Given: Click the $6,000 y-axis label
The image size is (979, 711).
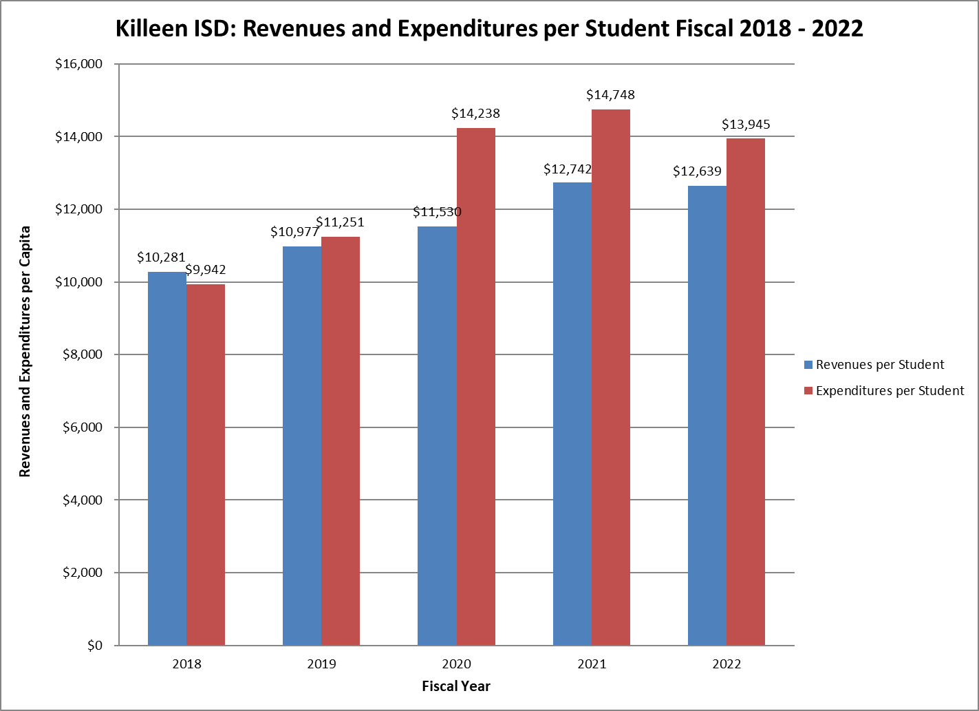Looking at the screenshot, I should click(82, 427).
